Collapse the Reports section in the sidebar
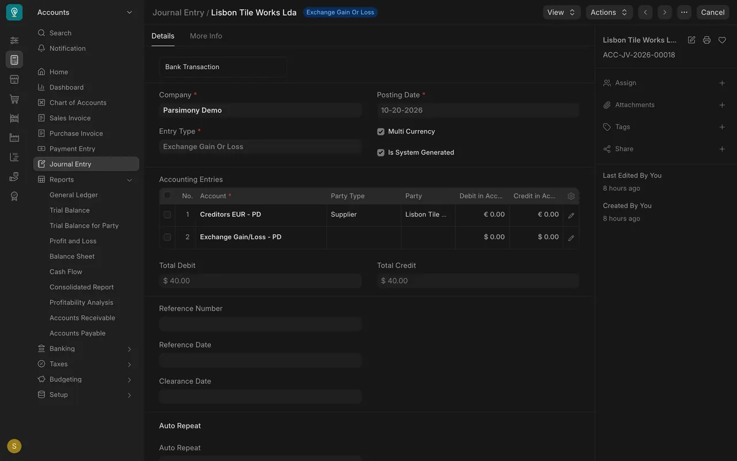Viewport: 737px width, 461px height. [130, 180]
